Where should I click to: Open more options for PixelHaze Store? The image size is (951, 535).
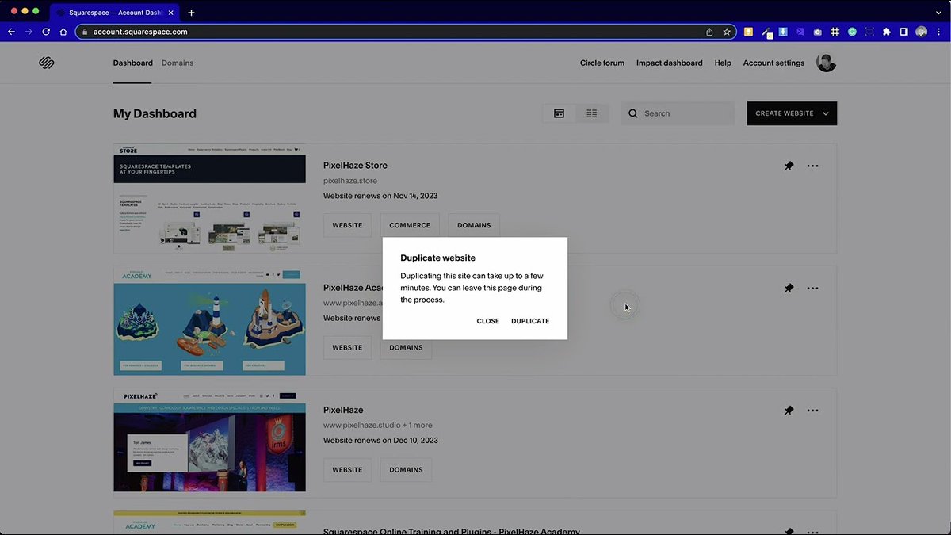(x=813, y=166)
